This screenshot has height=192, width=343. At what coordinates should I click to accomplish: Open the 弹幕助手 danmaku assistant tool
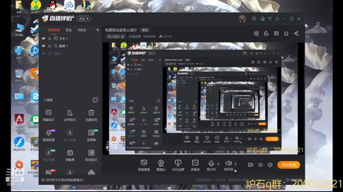(x=48, y=115)
